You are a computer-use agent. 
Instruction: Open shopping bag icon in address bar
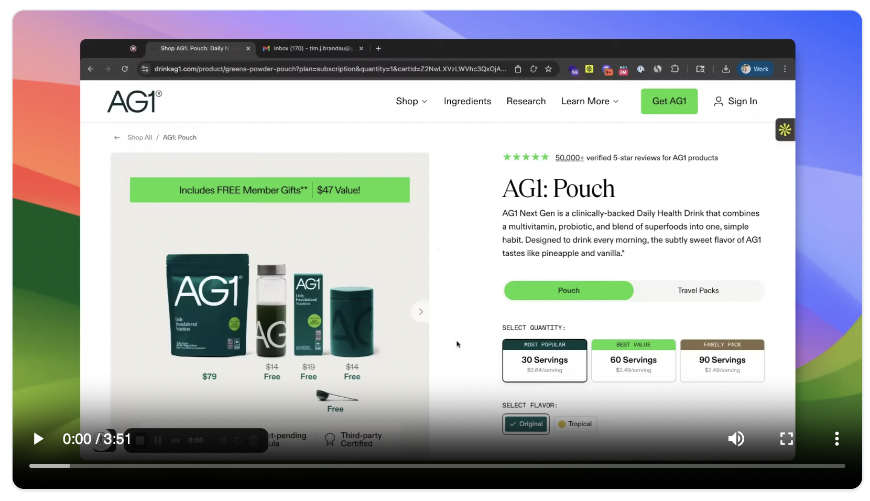point(518,69)
